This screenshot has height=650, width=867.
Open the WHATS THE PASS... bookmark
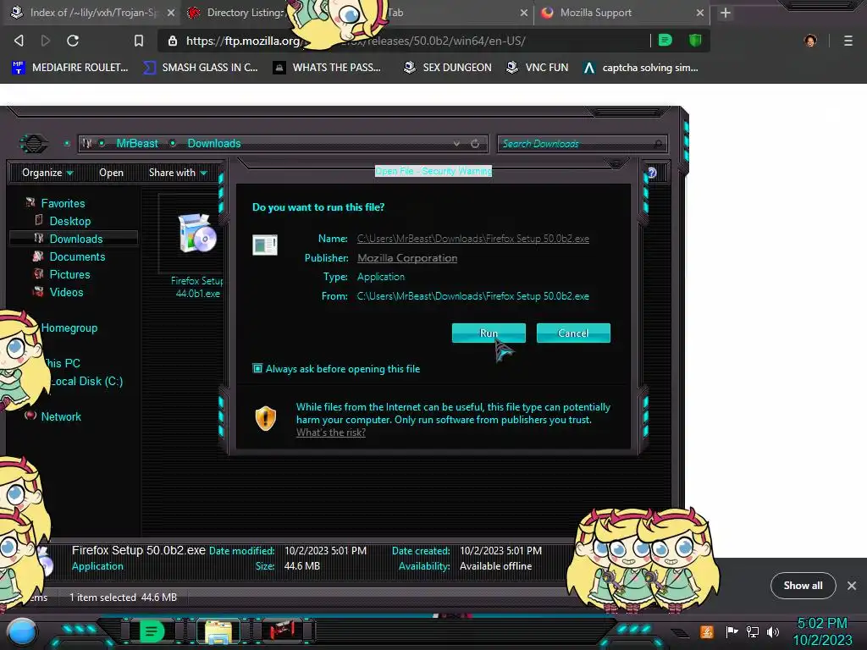point(328,68)
